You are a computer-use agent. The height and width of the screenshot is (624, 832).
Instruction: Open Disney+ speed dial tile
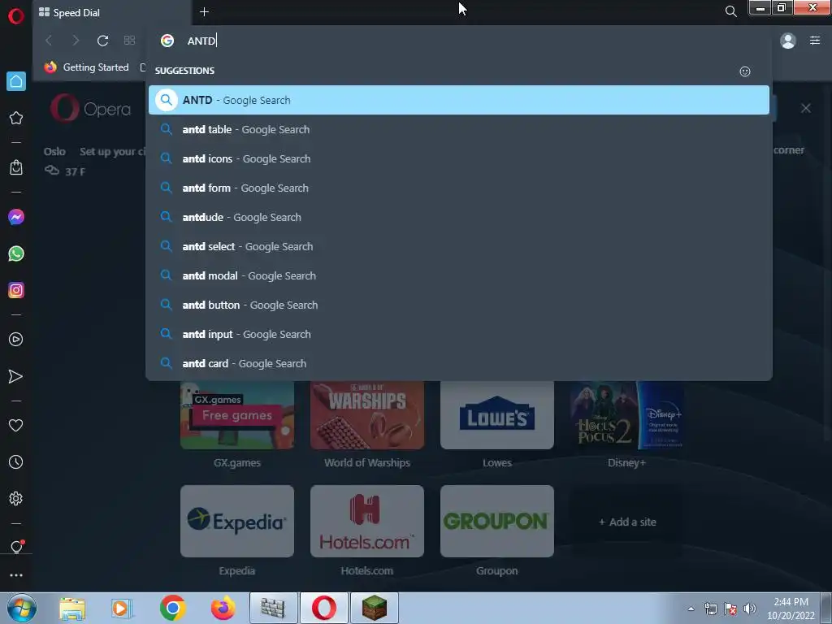pos(626,415)
